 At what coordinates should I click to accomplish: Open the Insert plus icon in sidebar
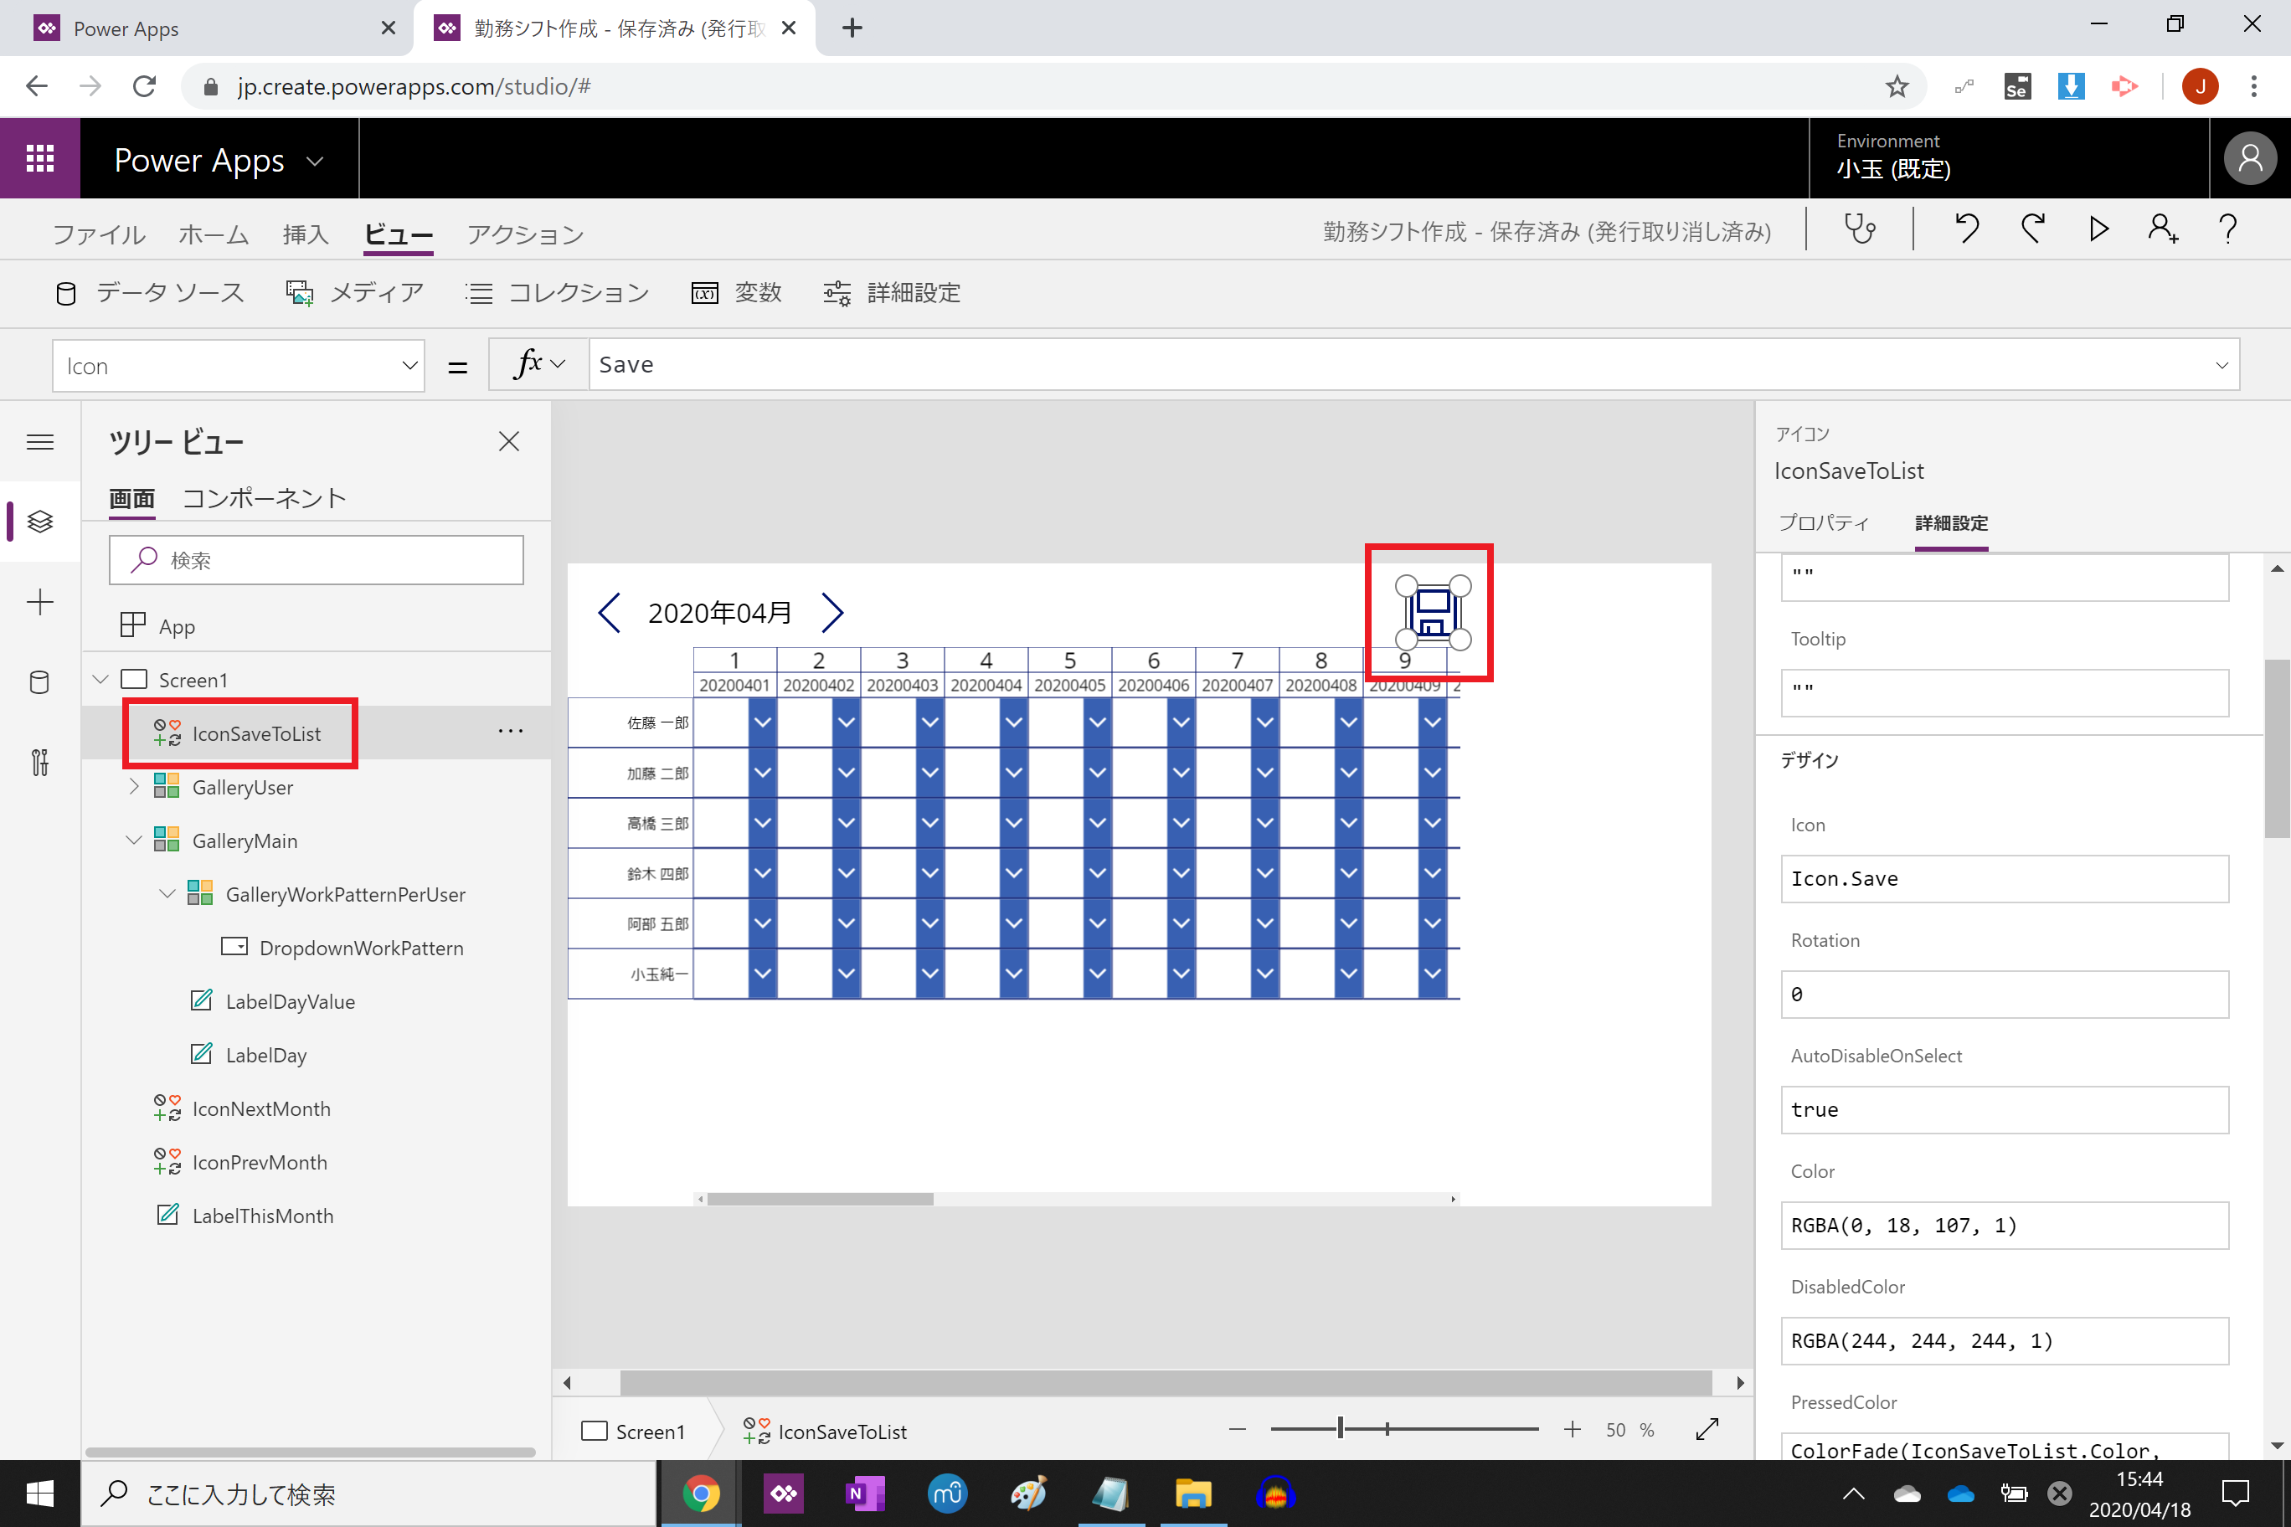(40, 602)
